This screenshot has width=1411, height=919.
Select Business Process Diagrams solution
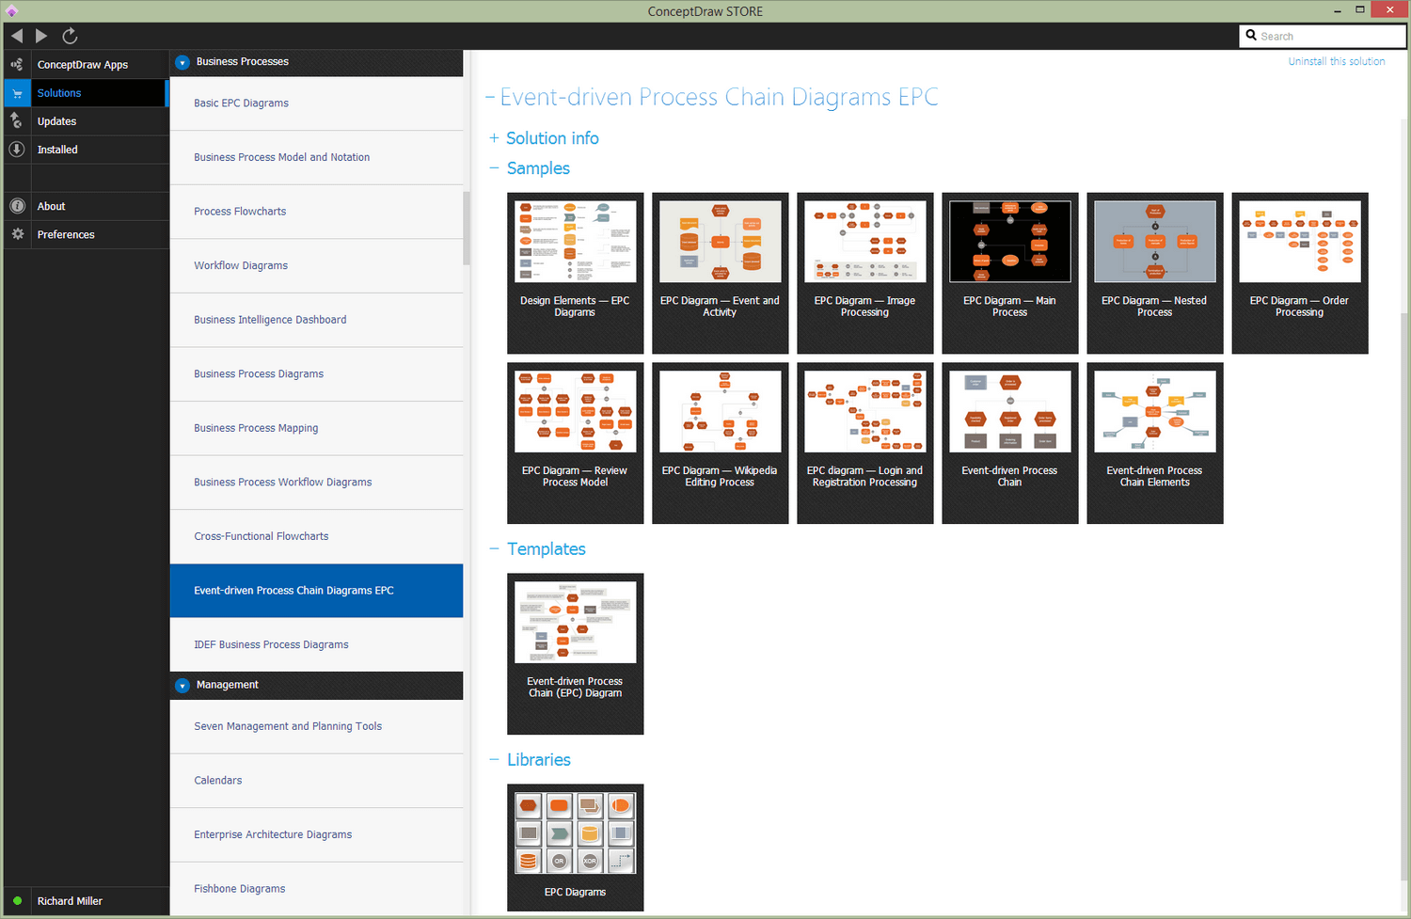pyautogui.click(x=316, y=373)
